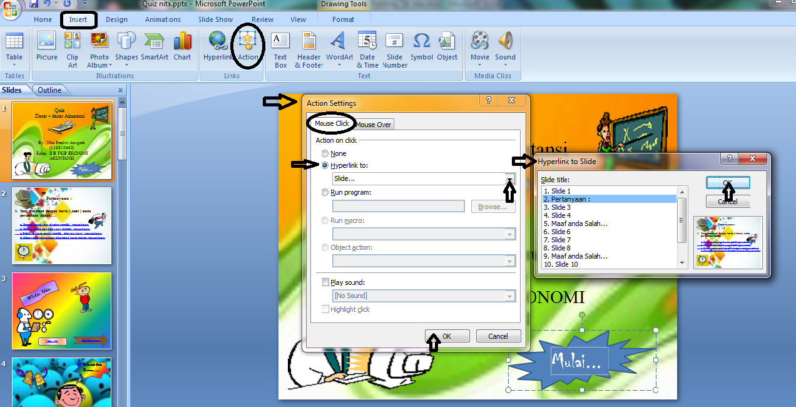The height and width of the screenshot is (407, 796).
Task: Open the Table insert menu
Action: pyautogui.click(x=14, y=49)
